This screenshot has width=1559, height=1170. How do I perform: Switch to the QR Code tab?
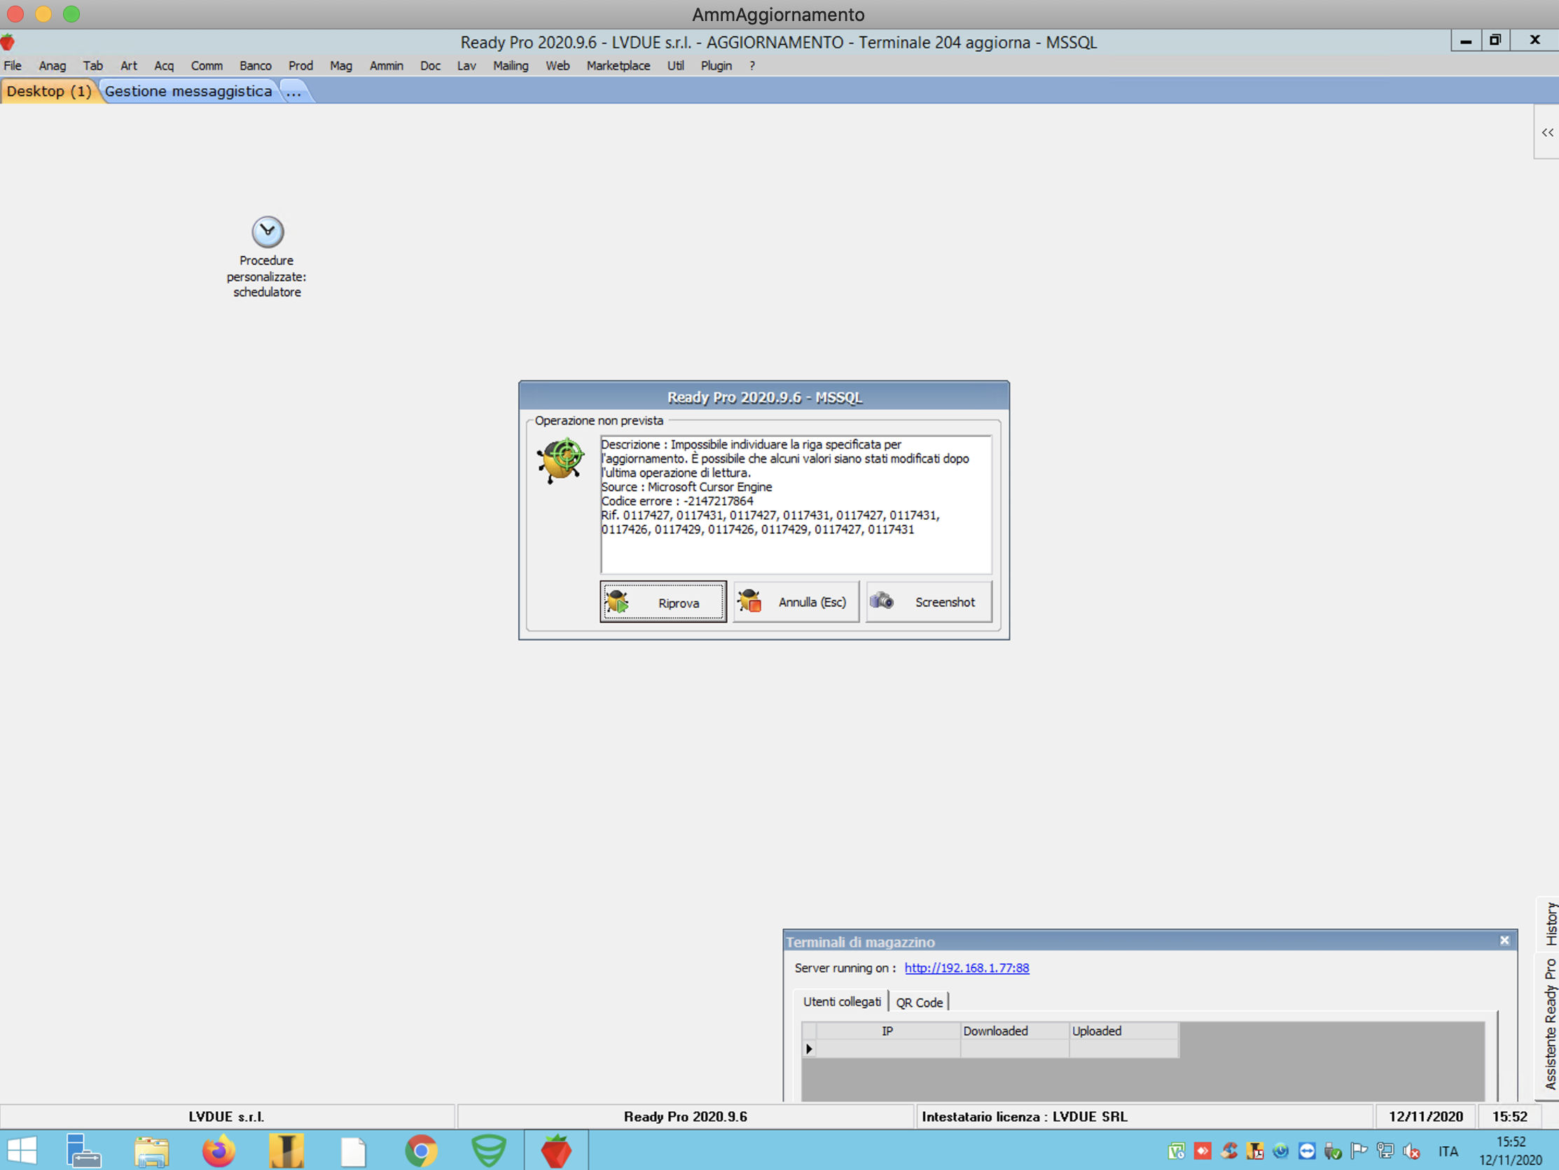pos(919,1003)
